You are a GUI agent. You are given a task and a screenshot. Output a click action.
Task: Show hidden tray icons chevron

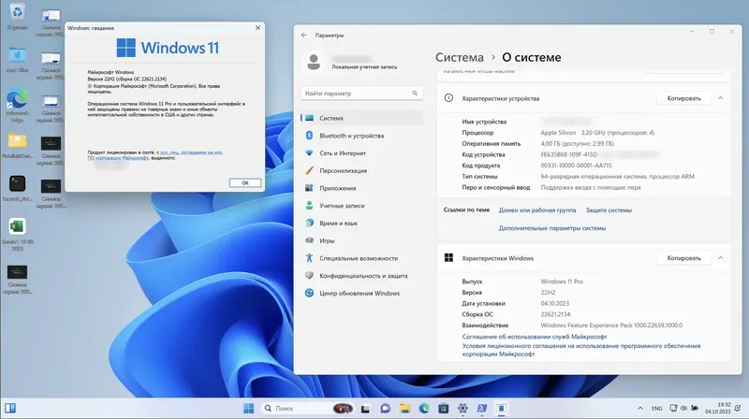pyautogui.click(x=640, y=409)
